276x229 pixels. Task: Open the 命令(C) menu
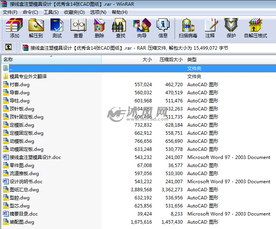pos(30,12)
